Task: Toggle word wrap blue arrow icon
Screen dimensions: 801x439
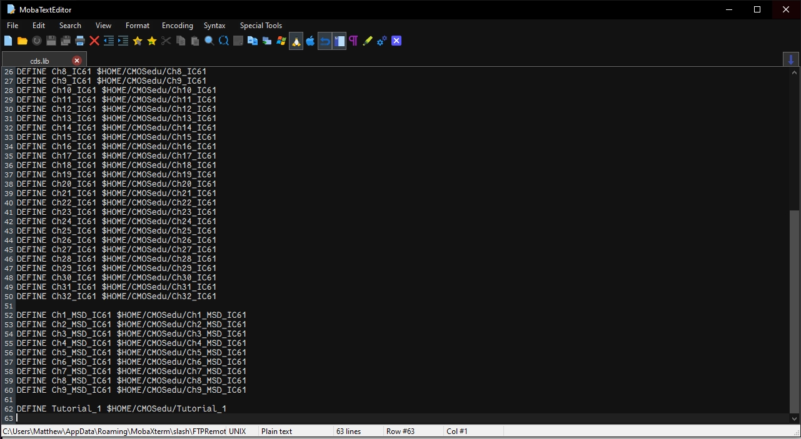Action: tap(325, 41)
